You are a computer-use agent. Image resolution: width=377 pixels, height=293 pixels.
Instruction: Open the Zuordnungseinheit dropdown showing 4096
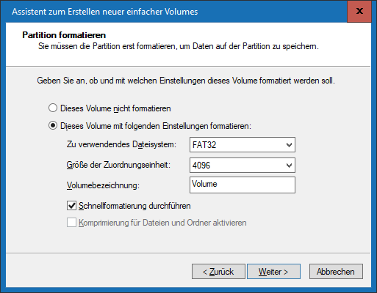click(243, 166)
